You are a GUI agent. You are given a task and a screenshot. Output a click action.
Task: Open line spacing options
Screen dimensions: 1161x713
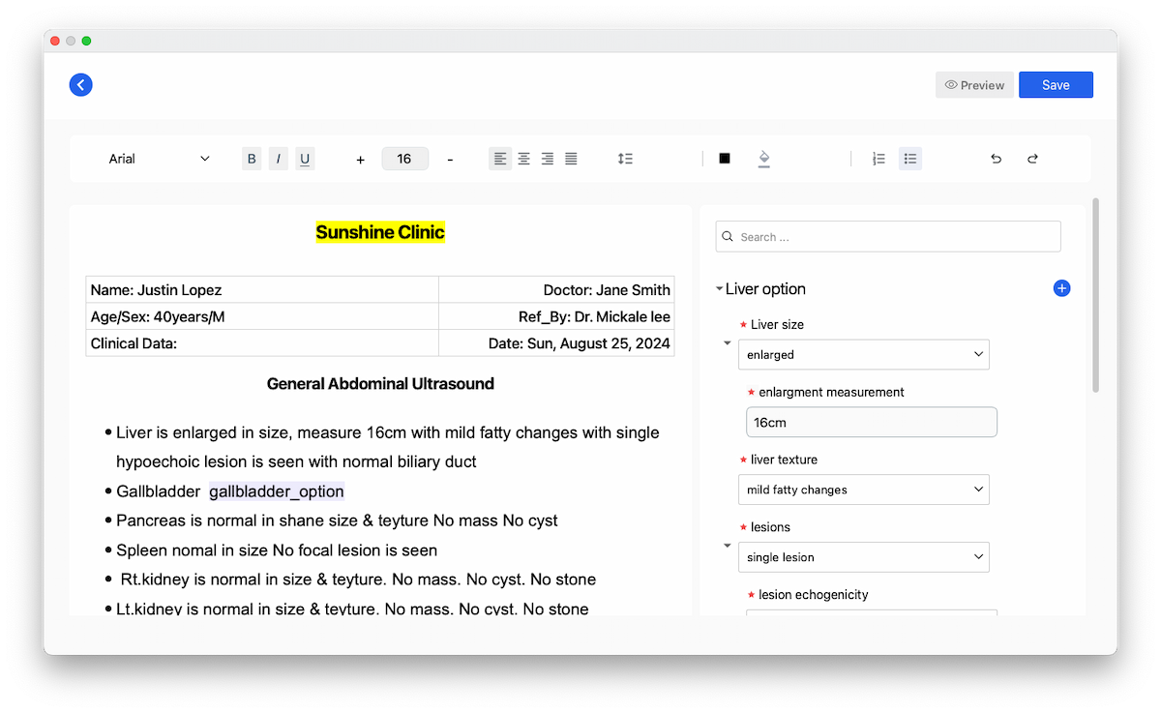pos(625,159)
